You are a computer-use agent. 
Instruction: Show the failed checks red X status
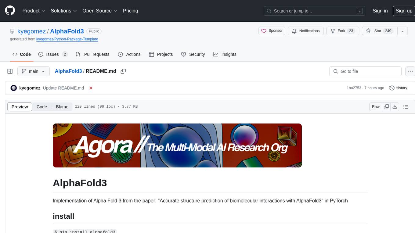tap(91, 88)
